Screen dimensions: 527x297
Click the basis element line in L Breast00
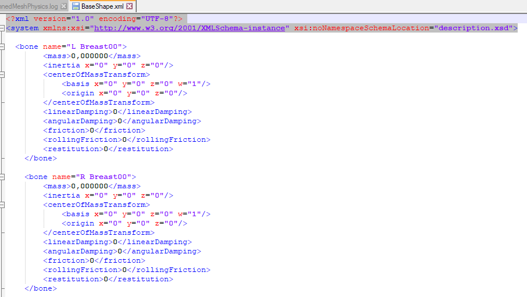click(136, 84)
